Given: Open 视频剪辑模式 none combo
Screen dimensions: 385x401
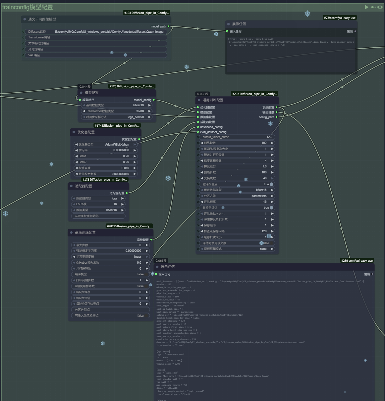Looking at the screenshot, I should [x=237, y=249].
